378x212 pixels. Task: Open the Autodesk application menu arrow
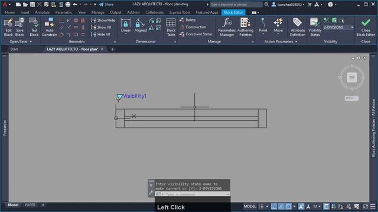(x=9, y=4)
